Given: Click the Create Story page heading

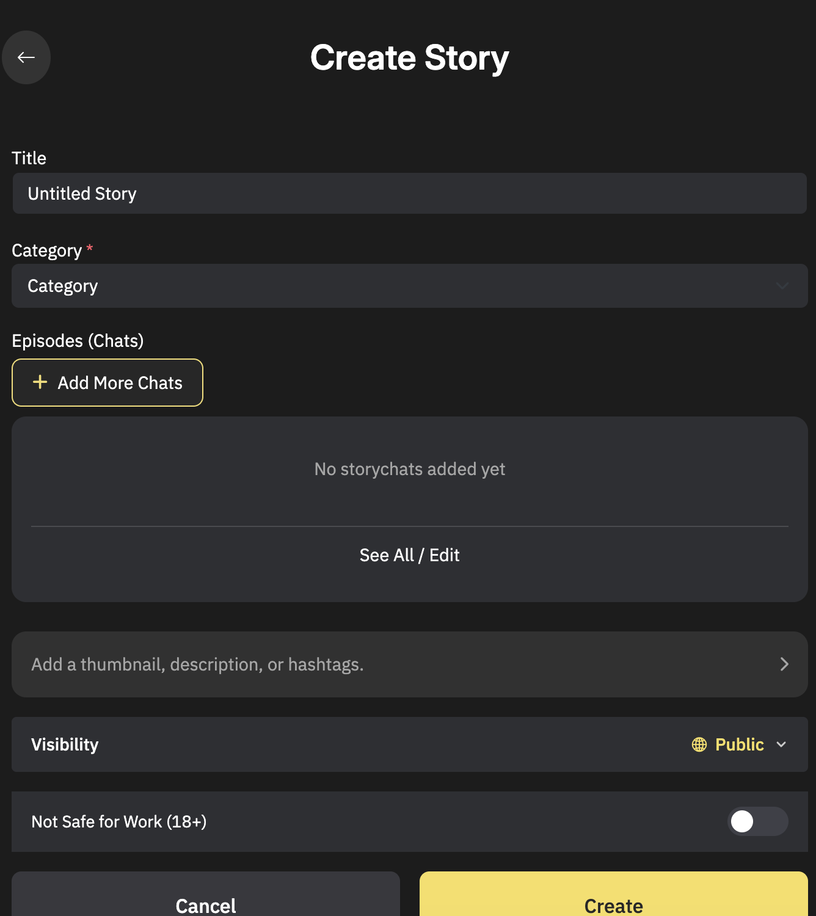Looking at the screenshot, I should 409,58.
